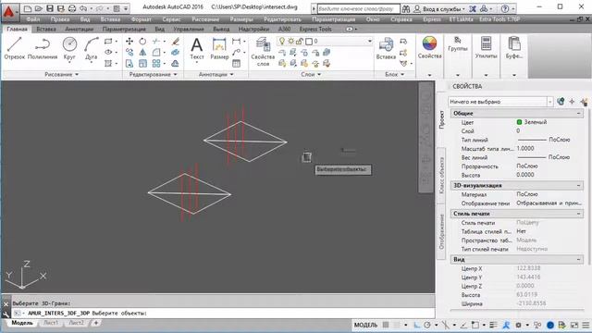This screenshot has width=592, height=333.
Task: Click the binoculars search icon
Action: [x=406, y=8]
